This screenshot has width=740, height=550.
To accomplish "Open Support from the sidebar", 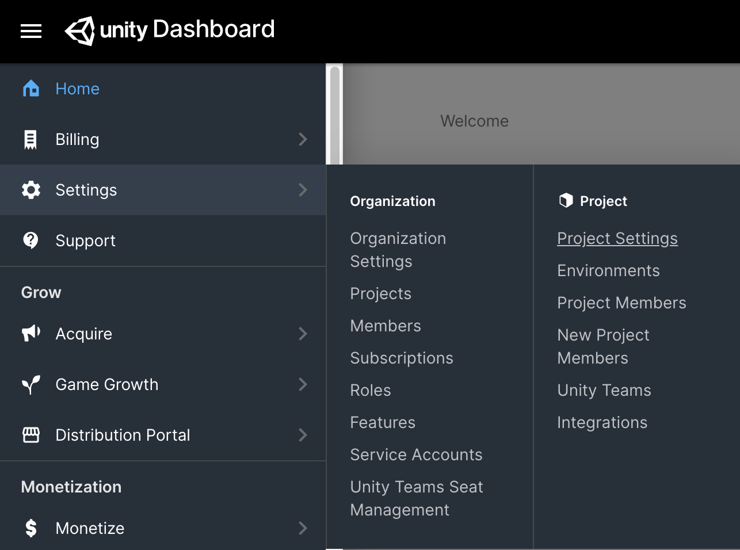I will coord(163,240).
